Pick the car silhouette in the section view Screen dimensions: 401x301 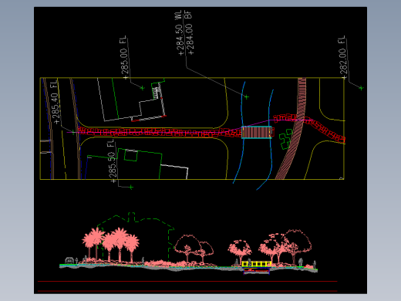(x=69, y=260)
